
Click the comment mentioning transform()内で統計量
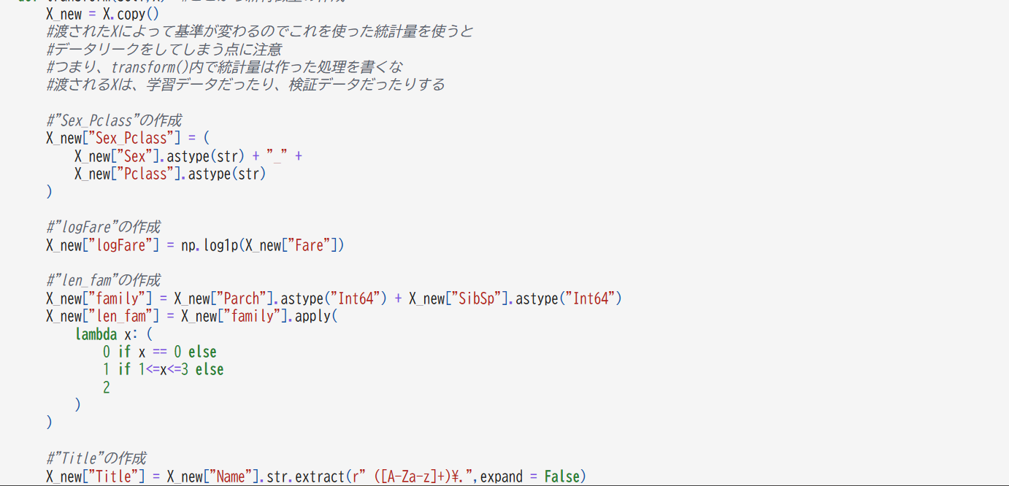click(x=224, y=67)
